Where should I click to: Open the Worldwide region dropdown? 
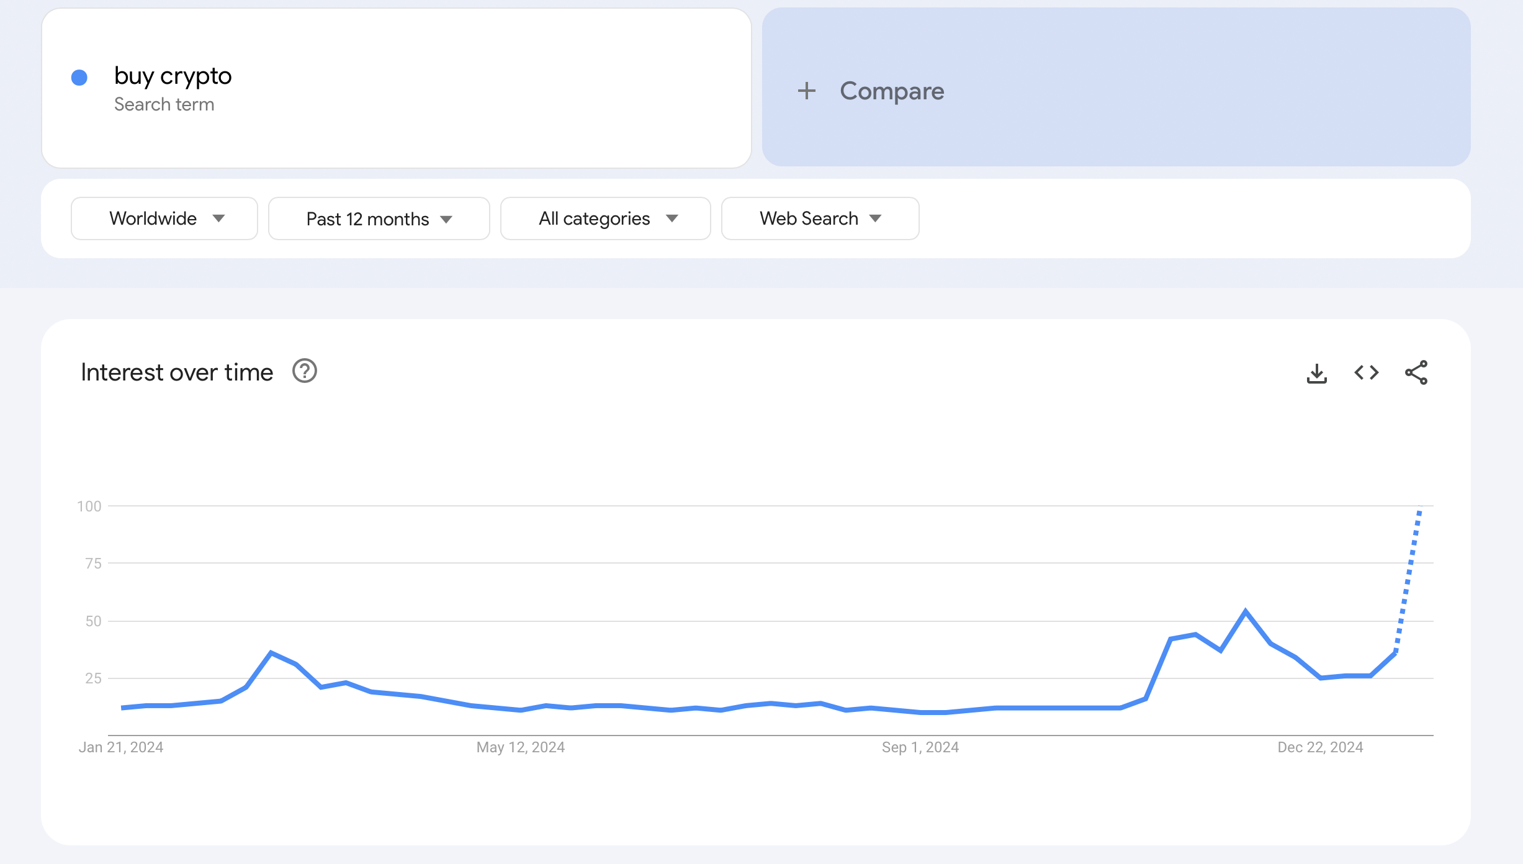164,218
